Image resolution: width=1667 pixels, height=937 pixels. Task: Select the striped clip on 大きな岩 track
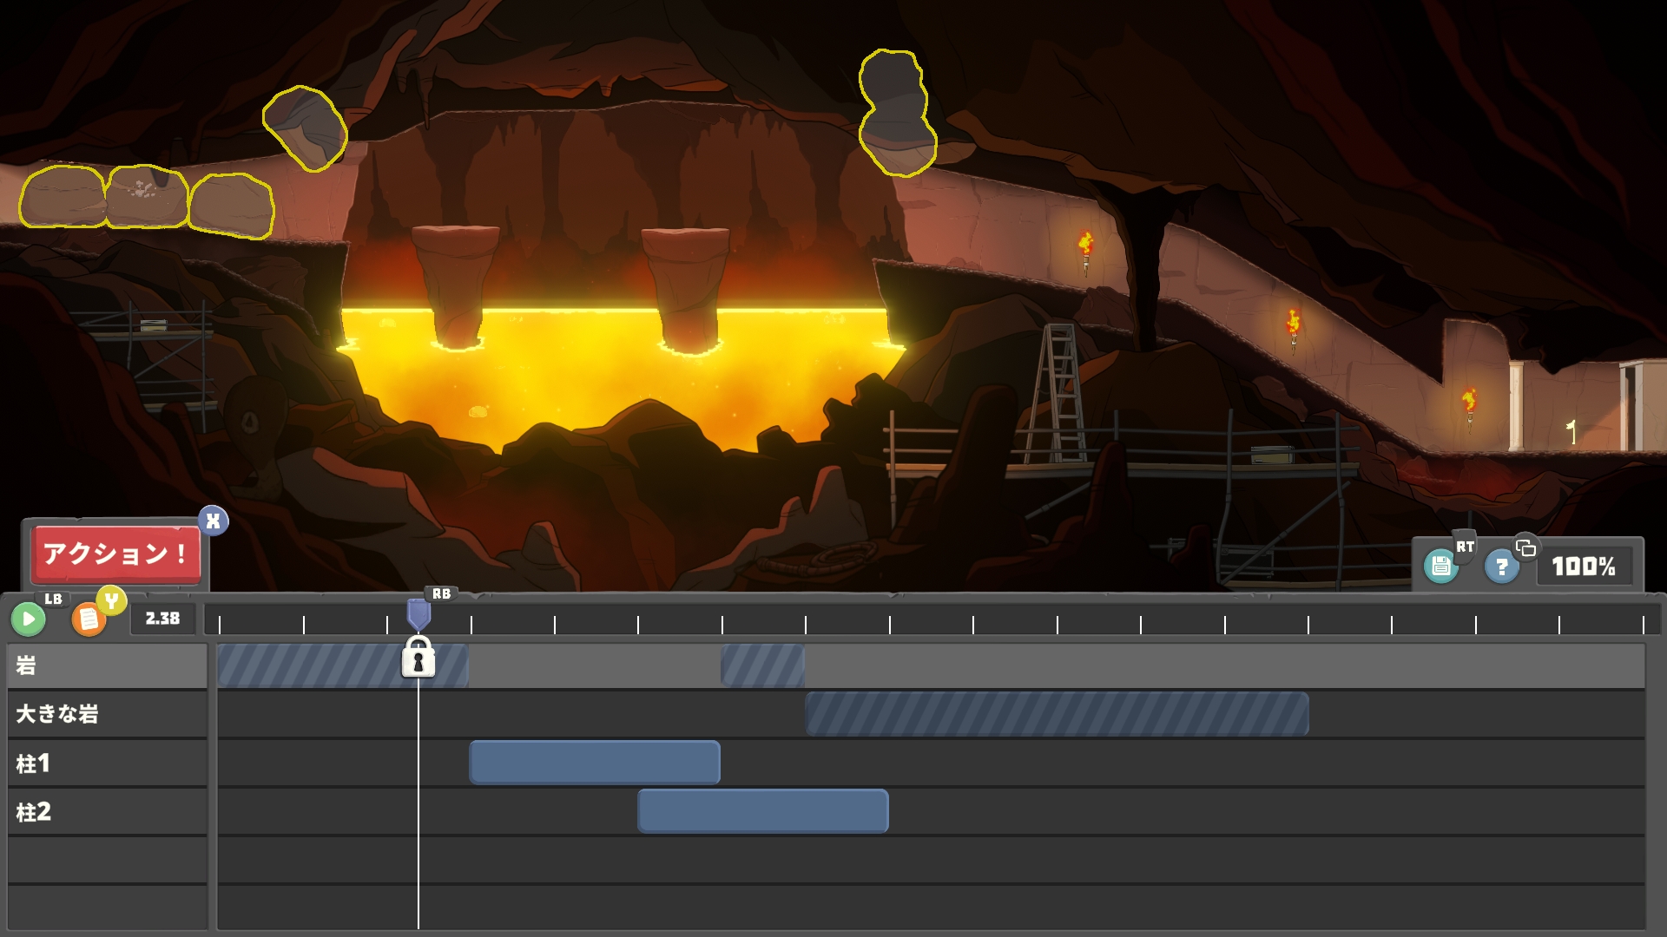point(1057,714)
